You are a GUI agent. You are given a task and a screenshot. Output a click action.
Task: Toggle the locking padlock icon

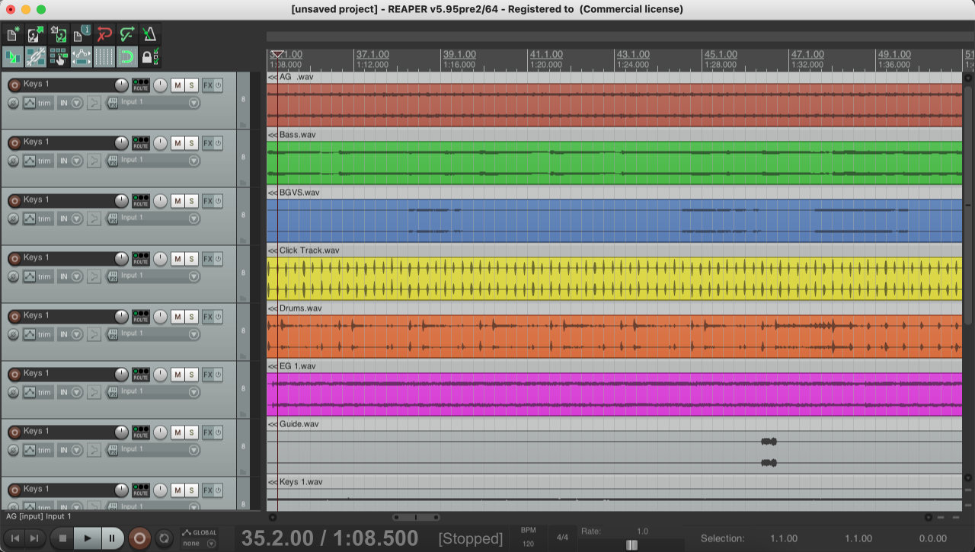(x=150, y=56)
